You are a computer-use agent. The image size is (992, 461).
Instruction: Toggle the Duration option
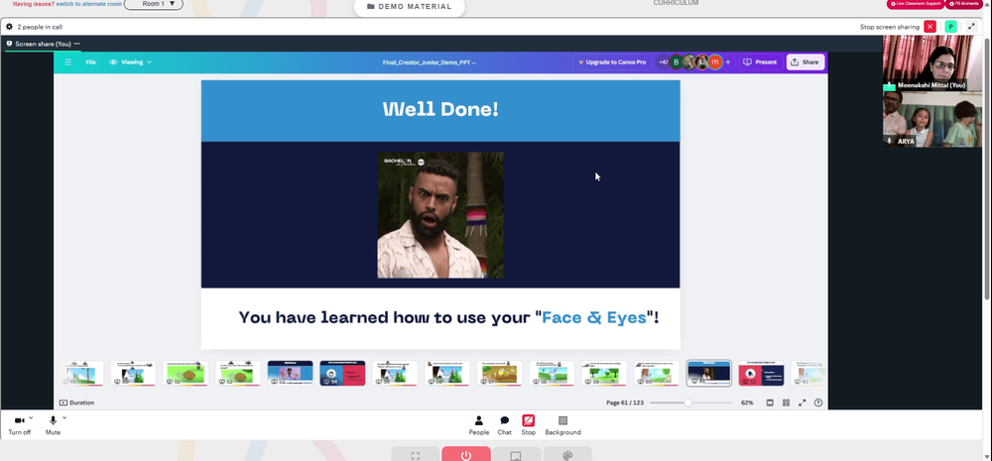pos(76,403)
